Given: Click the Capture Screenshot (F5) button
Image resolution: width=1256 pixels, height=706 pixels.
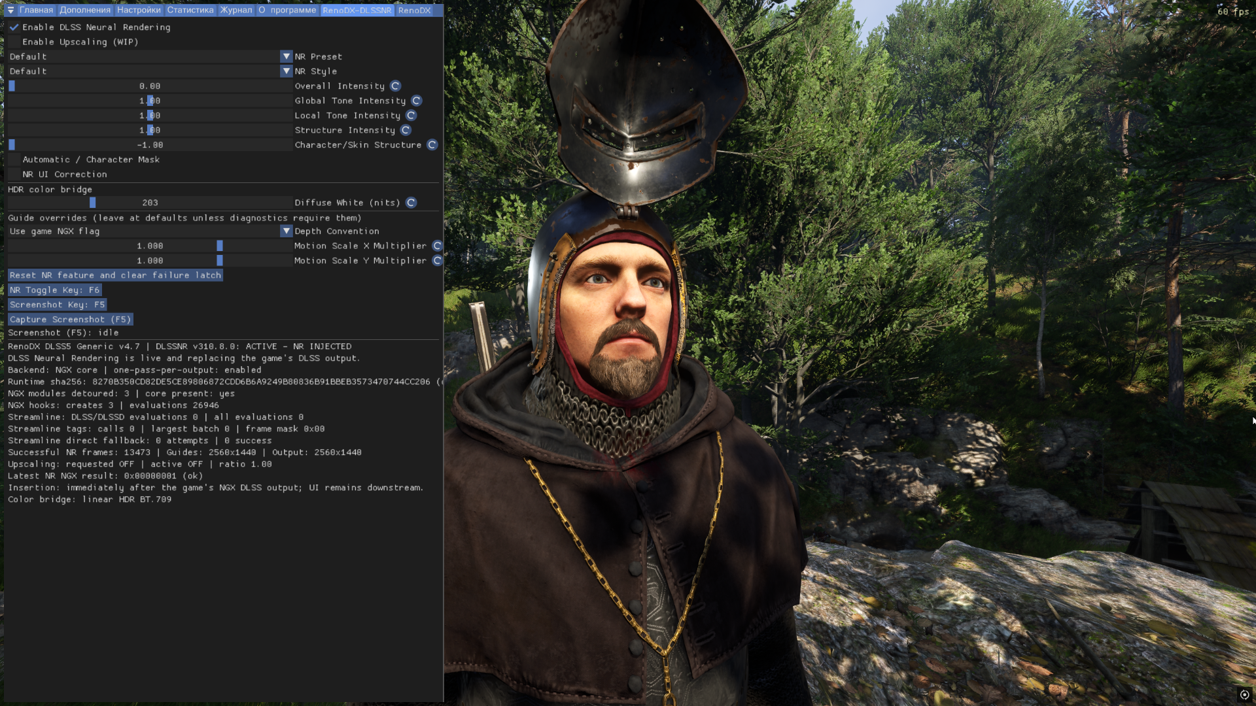Looking at the screenshot, I should point(71,320).
